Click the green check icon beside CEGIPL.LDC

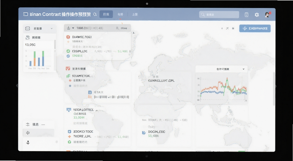click(x=68, y=51)
